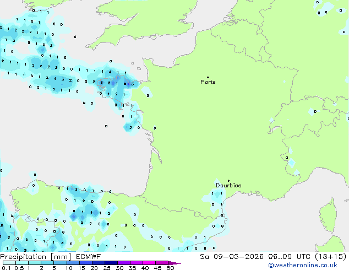Click the legend value '0.5'
Image resolution: width=349 pixels, height=270 pixels.
click(19, 268)
